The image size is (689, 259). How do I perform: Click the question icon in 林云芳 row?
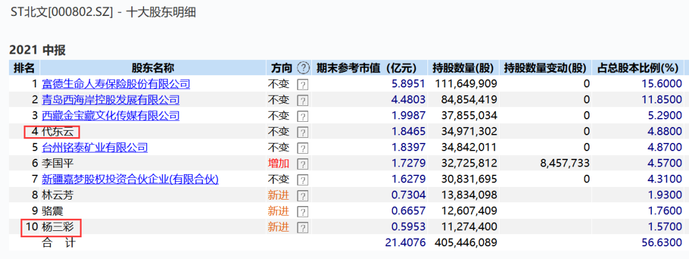point(302,195)
